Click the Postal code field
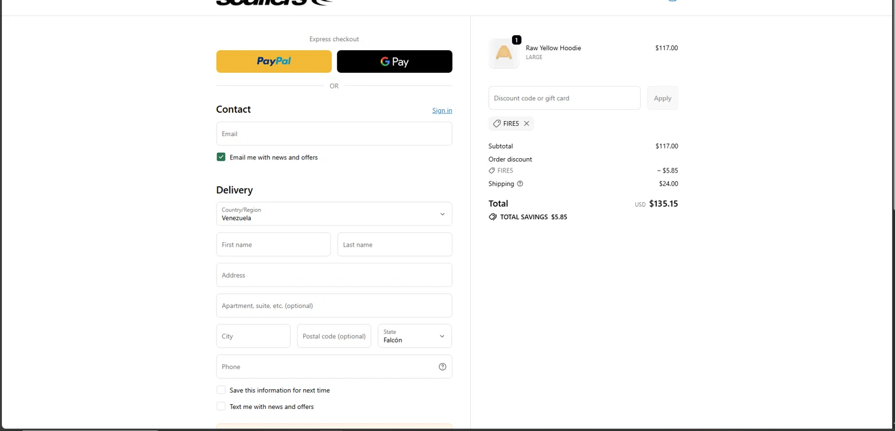Image resolution: width=895 pixels, height=431 pixels. pyautogui.click(x=334, y=336)
